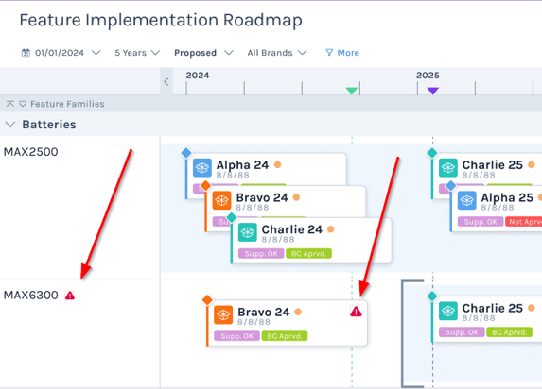Open the Charlie 25 card in MAX2500

[487, 169]
